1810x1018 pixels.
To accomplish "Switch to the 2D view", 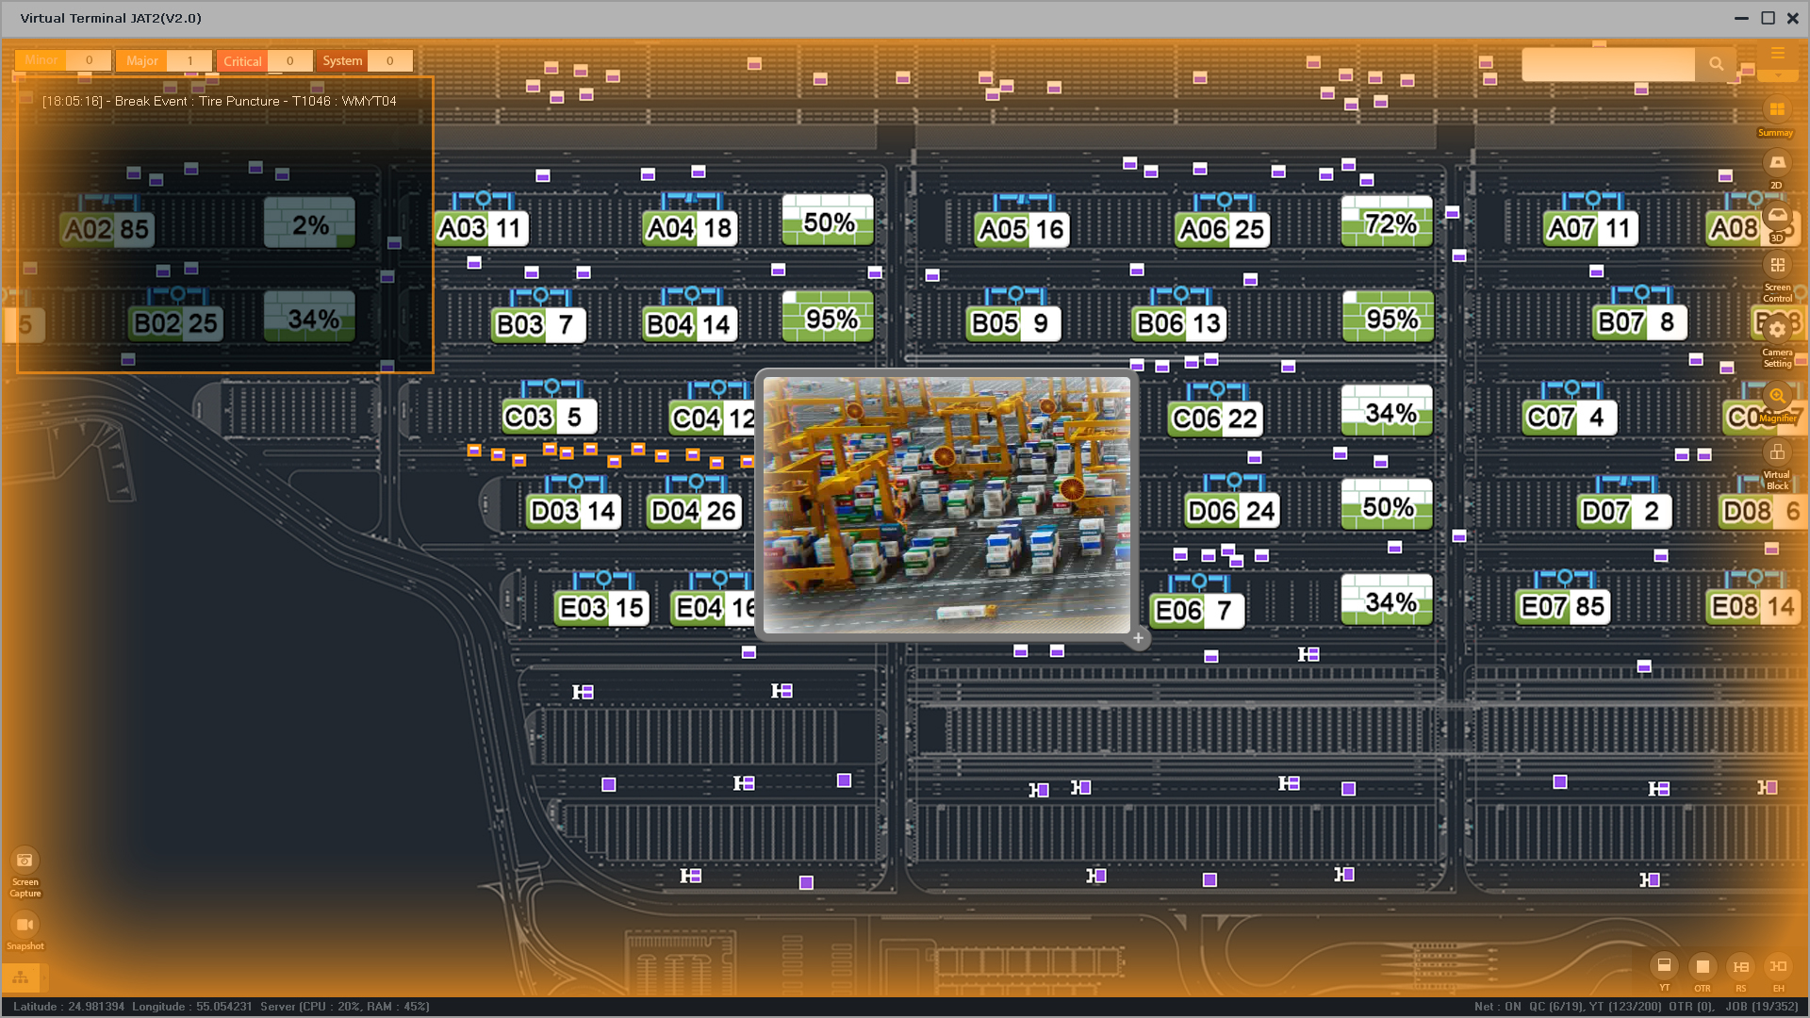I will point(1776,163).
